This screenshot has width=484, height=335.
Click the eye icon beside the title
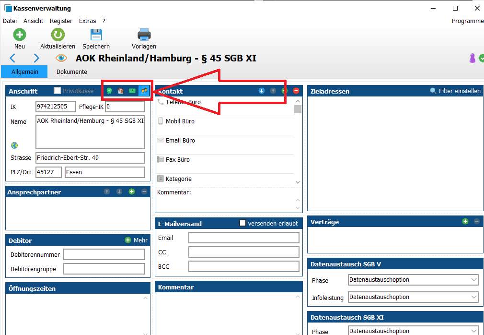pos(61,58)
